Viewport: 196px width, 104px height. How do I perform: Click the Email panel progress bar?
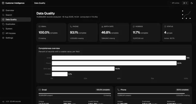[75, 93]
